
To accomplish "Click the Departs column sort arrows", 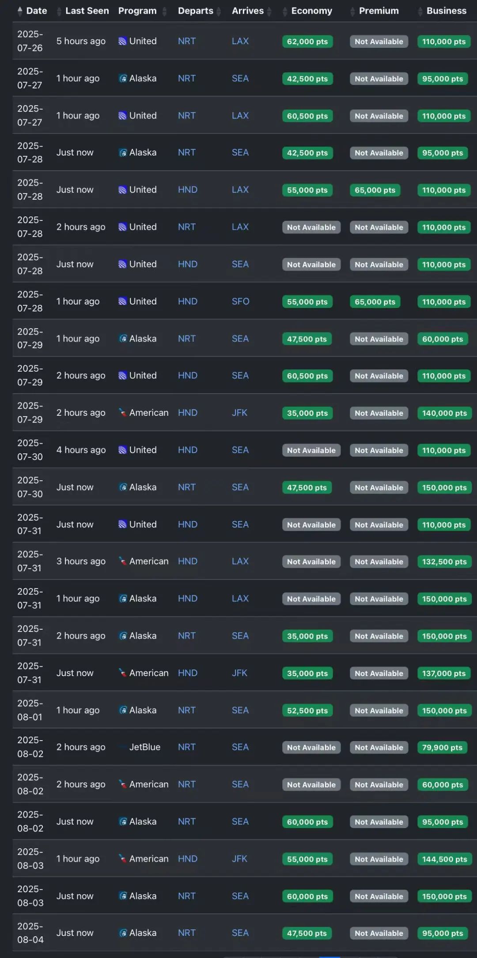I will (x=219, y=11).
